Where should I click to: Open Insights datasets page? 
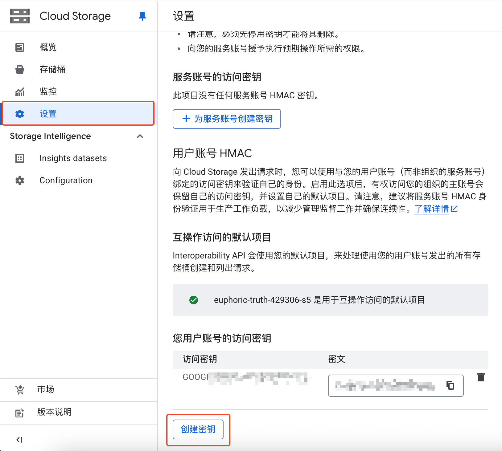pyautogui.click(x=73, y=158)
